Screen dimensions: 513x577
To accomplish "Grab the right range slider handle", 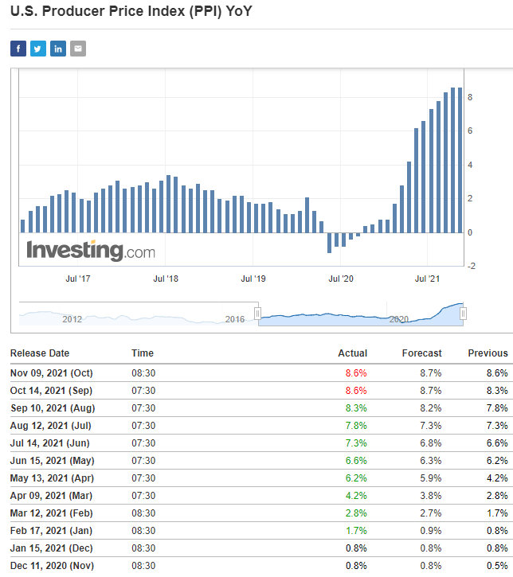I will 463,314.
